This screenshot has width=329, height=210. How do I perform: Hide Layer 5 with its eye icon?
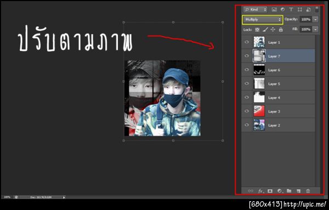pos(247,83)
